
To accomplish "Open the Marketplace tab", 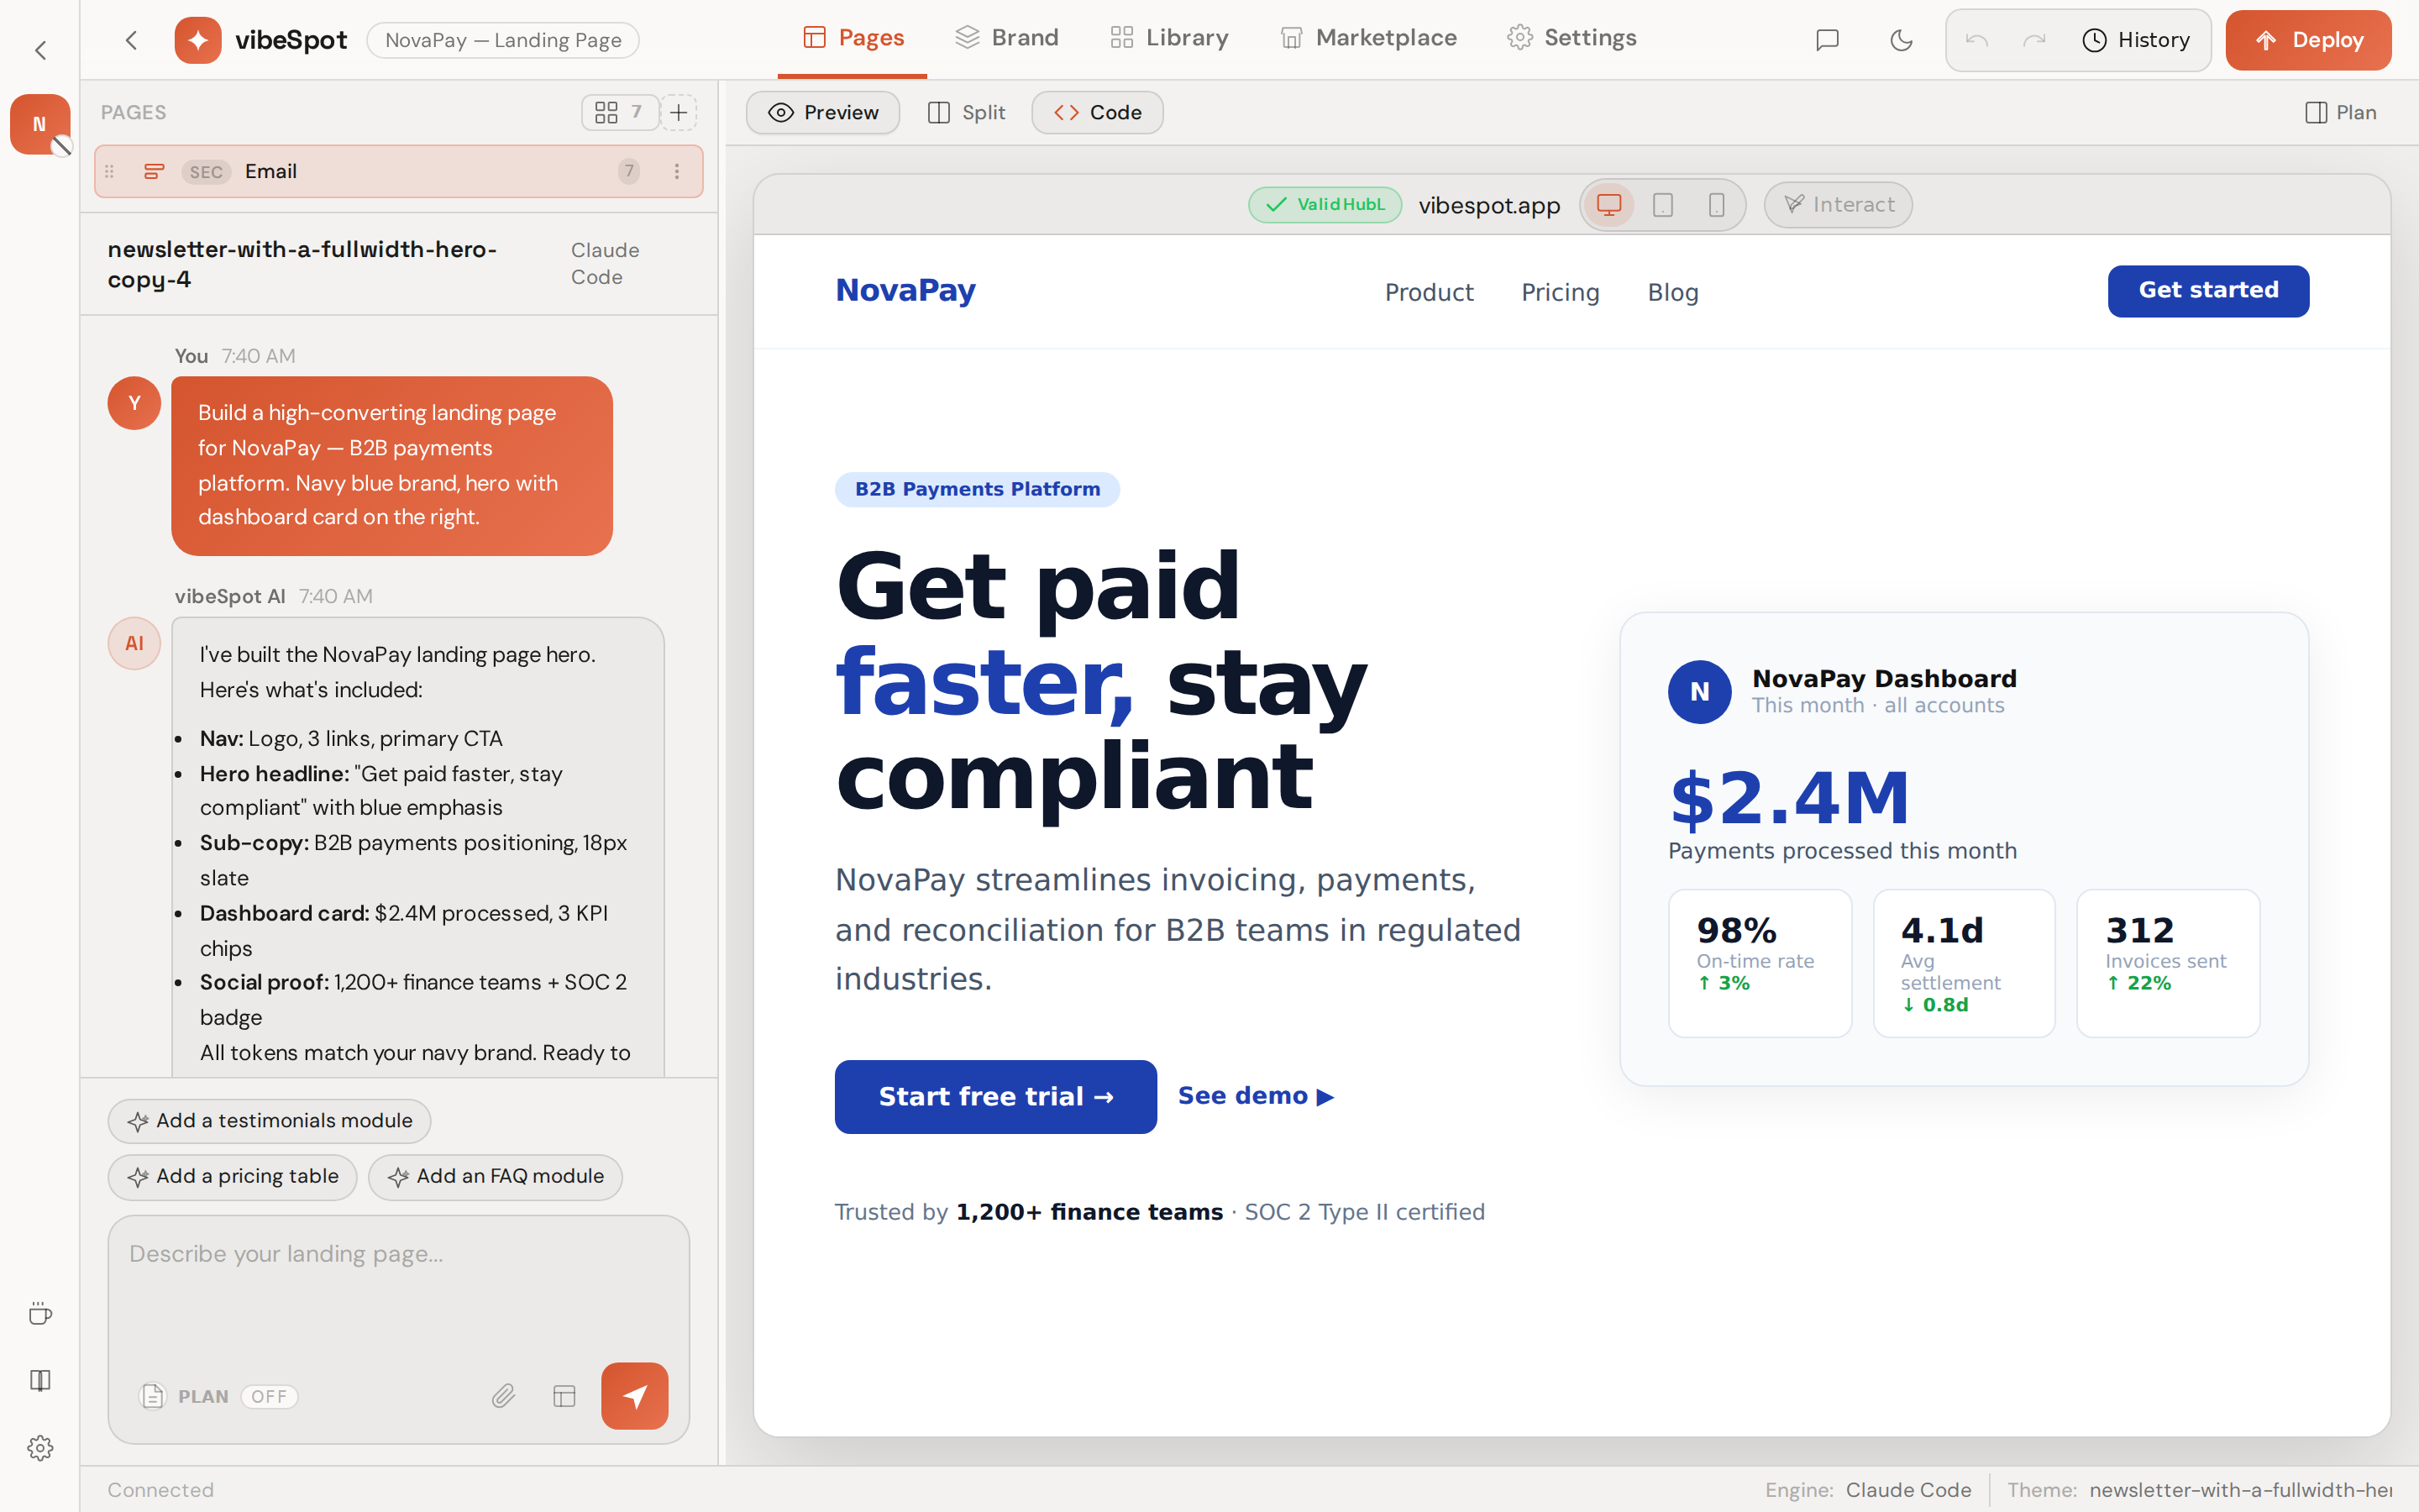I will click(1368, 38).
